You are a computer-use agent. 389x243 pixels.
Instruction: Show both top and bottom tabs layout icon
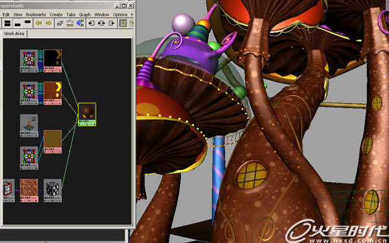tap(8, 23)
